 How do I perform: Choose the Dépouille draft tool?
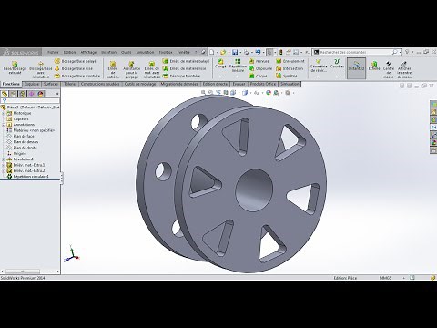click(260, 68)
